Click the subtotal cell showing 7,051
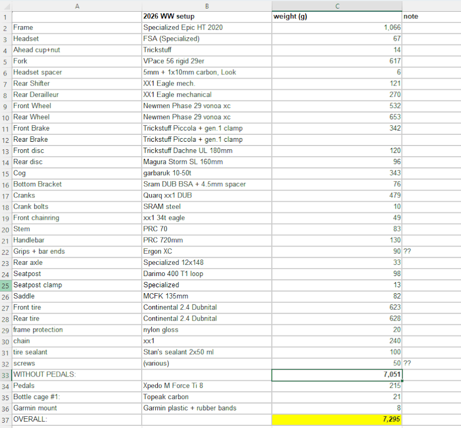Viewport: 461px width, 428px height. point(337,374)
